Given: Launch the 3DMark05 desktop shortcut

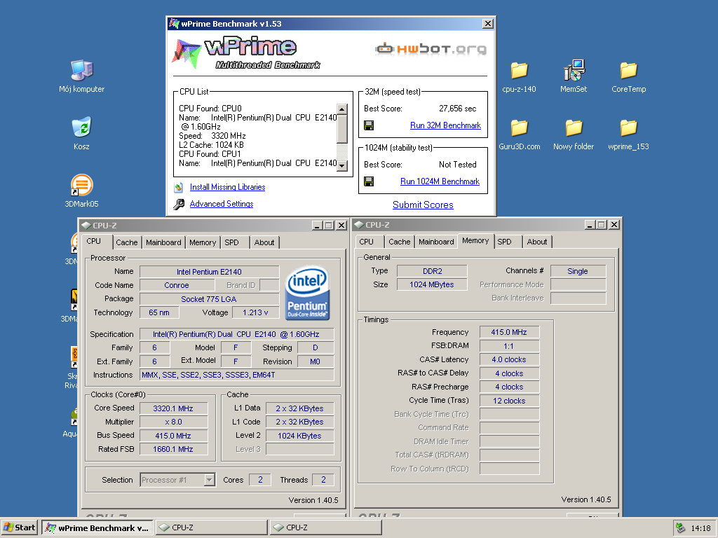Looking at the screenshot, I should pos(82,185).
